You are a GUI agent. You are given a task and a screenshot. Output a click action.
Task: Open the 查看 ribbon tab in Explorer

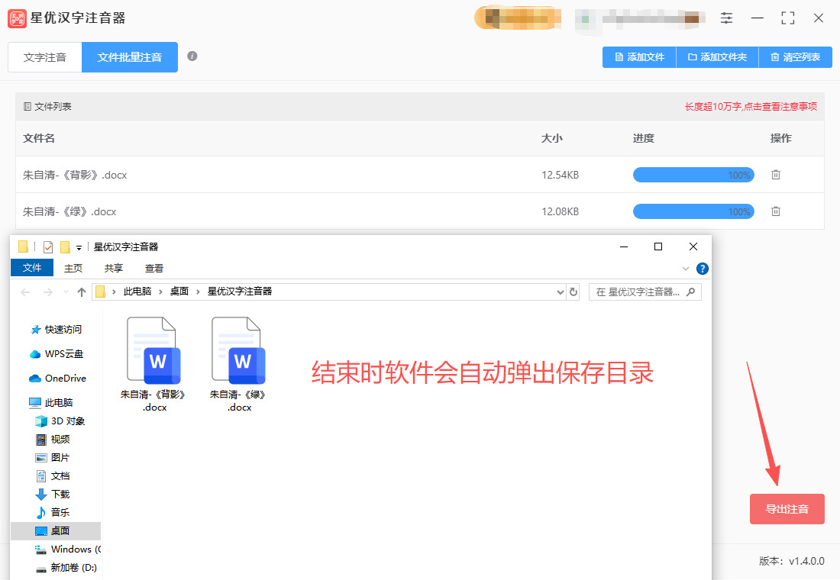click(x=154, y=269)
